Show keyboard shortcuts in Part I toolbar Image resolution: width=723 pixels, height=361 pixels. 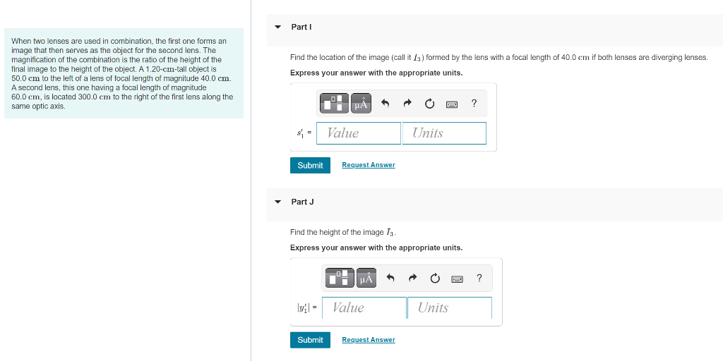tap(452, 104)
